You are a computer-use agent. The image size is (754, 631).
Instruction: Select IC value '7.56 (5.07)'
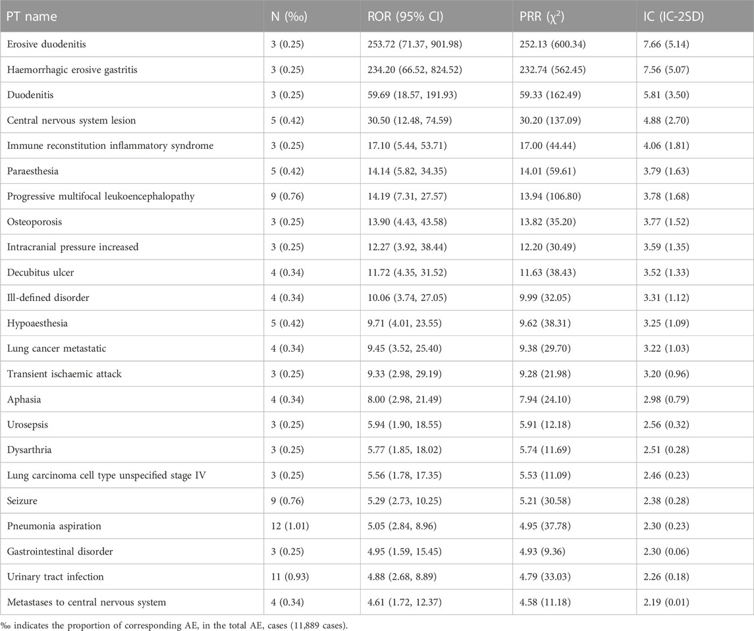tap(666, 70)
